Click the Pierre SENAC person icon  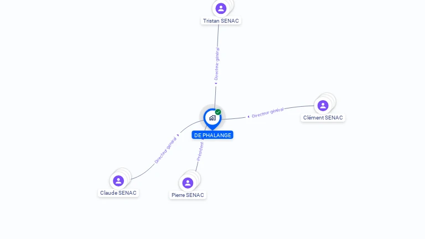pyautogui.click(x=188, y=183)
